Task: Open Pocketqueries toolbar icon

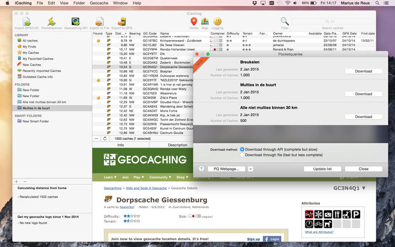Action: 51,22
